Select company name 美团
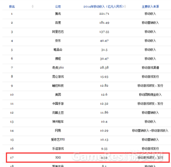The image size is (171, 167). pyautogui.click(x=58, y=95)
